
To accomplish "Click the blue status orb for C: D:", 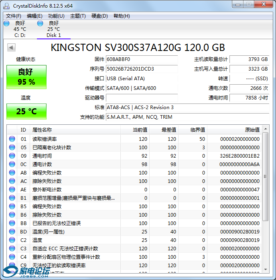I will click(6, 23).
